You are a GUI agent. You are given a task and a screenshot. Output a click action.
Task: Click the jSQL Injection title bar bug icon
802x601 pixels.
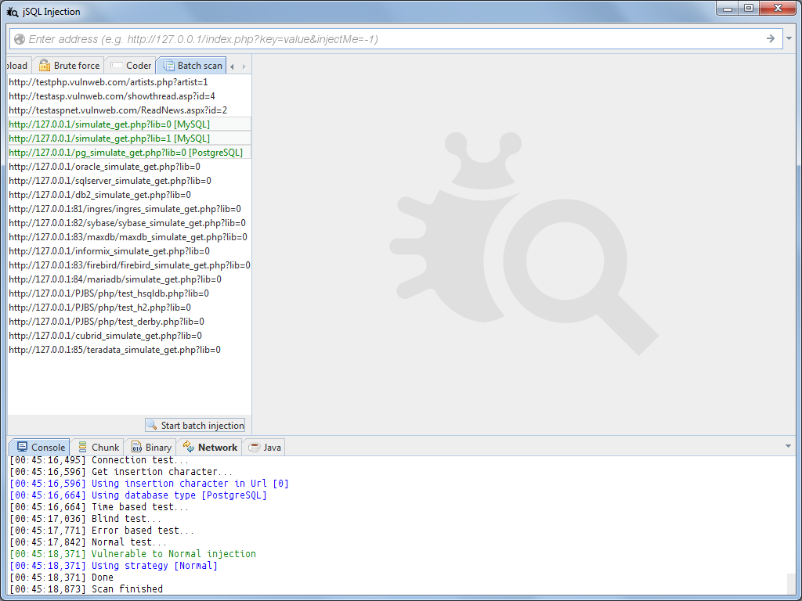tap(13, 11)
